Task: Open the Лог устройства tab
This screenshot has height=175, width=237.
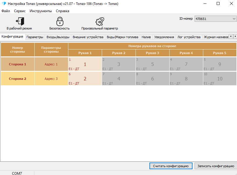Action: pyautogui.click(x=189, y=37)
